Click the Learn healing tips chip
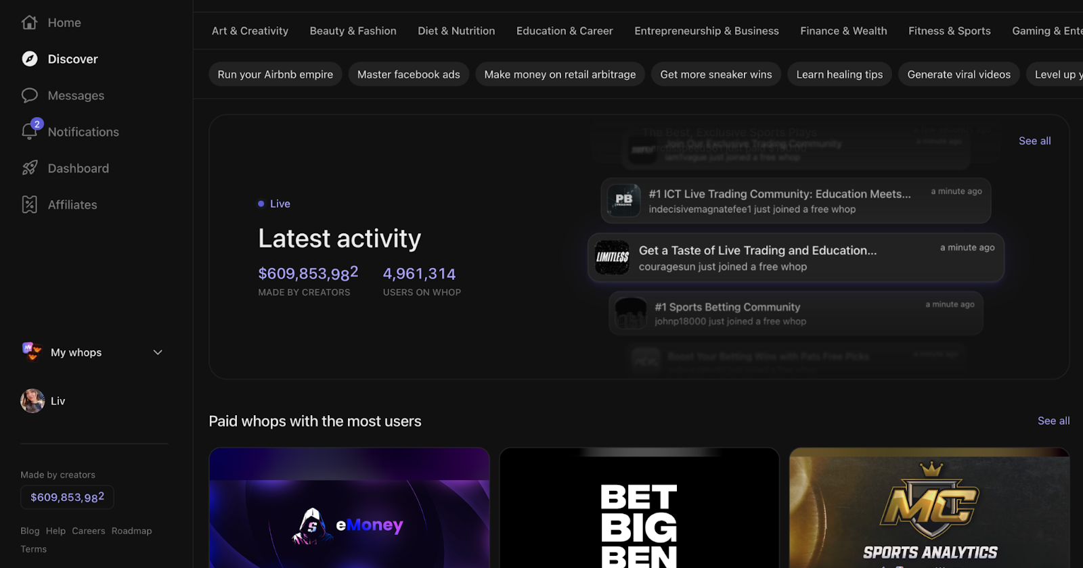 pyautogui.click(x=839, y=74)
